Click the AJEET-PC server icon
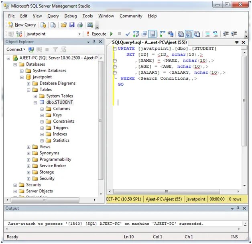252x244 pixels. pyautogui.click(x=15, y=58)
